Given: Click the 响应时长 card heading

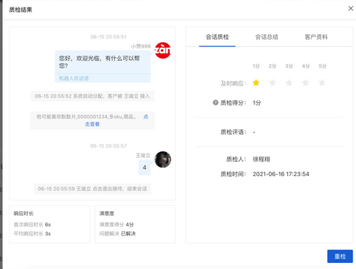Looking at the screenshot, I should tap(24, 213).
